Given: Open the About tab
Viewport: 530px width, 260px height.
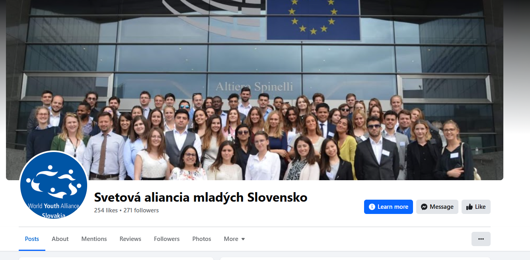Looking at the screenshot, I should (x=60, y=239).
